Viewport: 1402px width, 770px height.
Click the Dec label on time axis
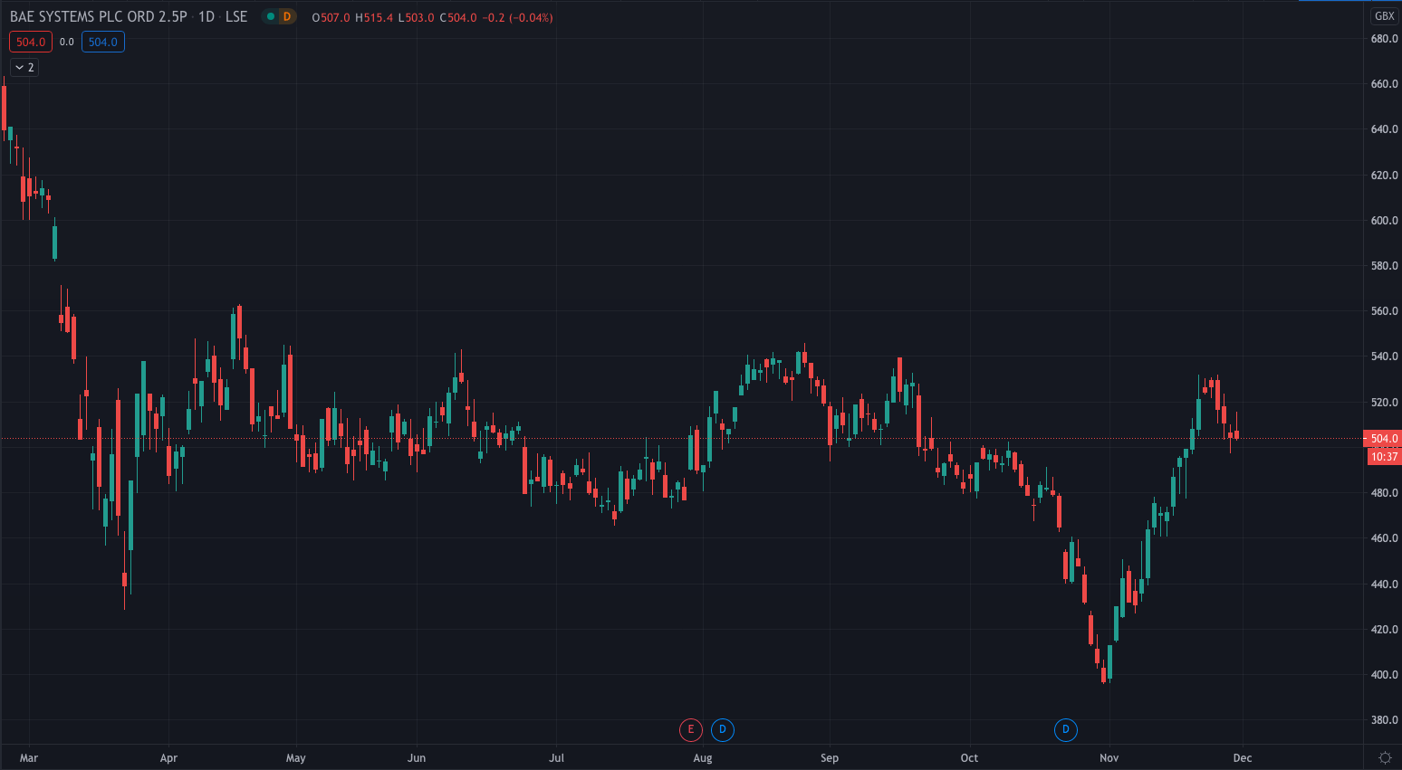pos(1243,758)
